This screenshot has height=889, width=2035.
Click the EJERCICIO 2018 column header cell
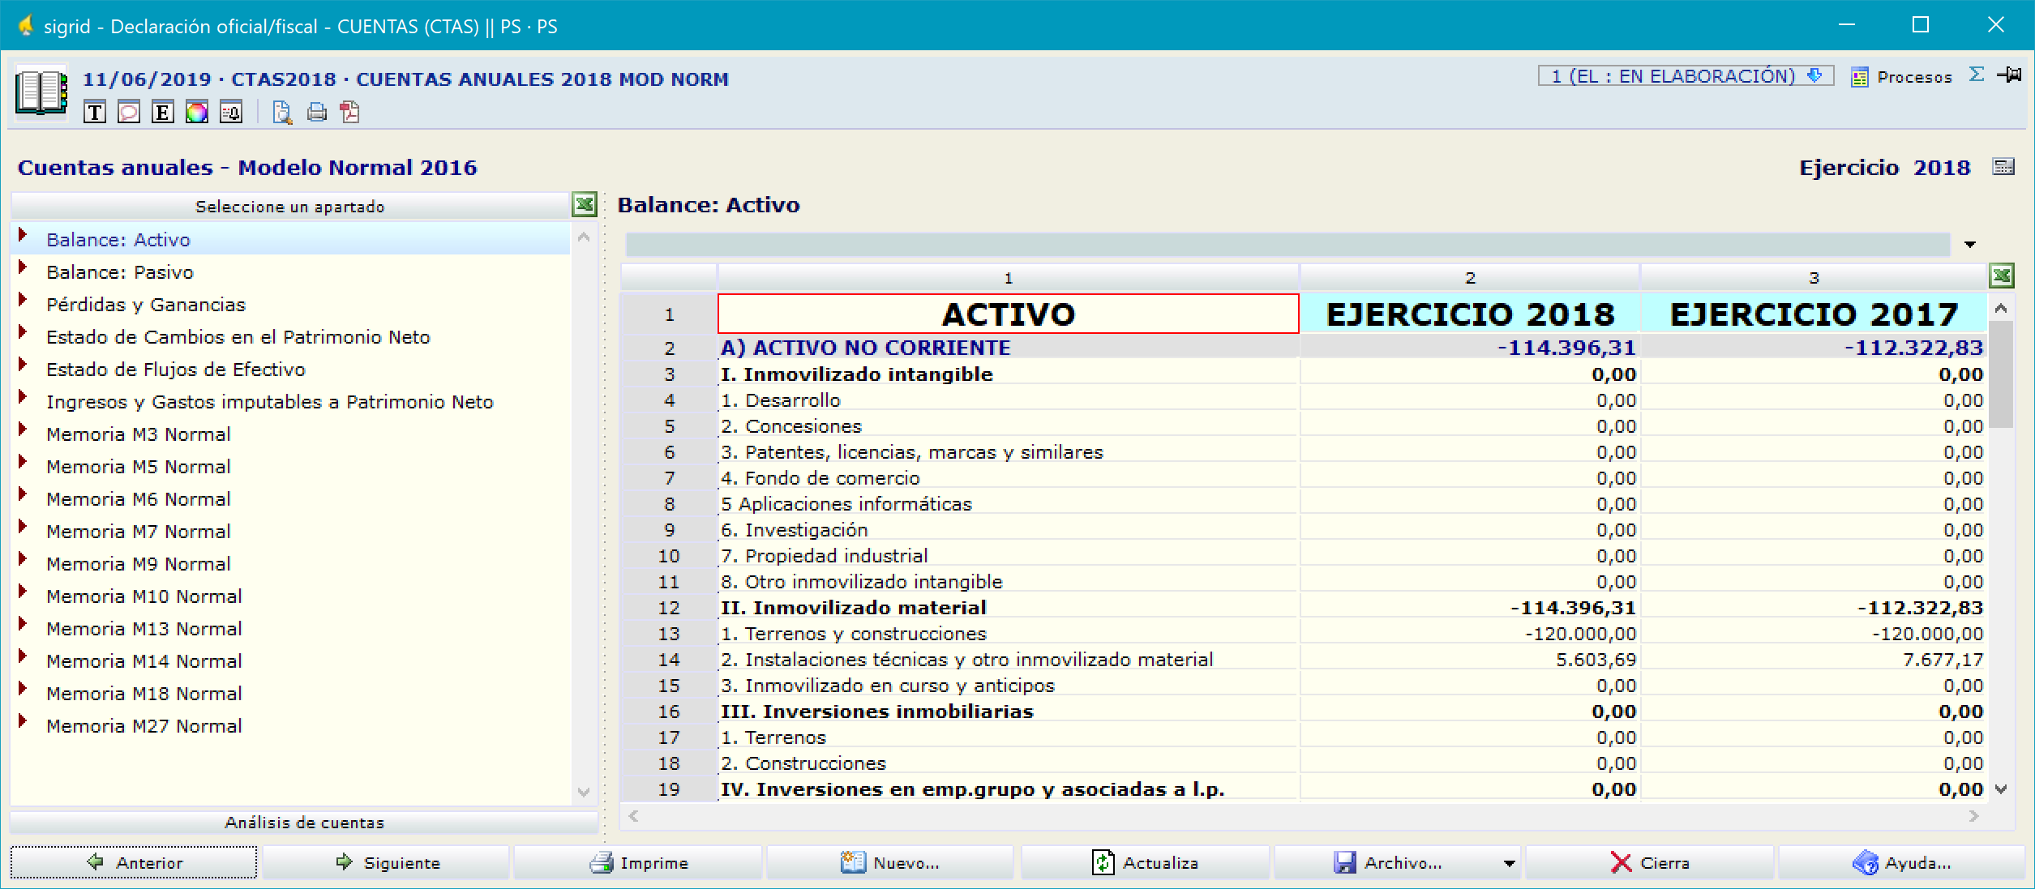(1470, 314)
